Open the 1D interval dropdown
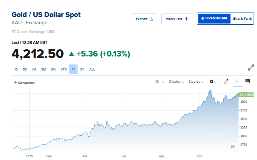 click(159, 82)
